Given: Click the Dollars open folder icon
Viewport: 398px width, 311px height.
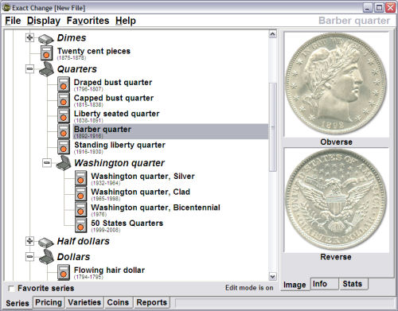Looking at the screenshot, I should pyautogui.click(x=47, y=256).
